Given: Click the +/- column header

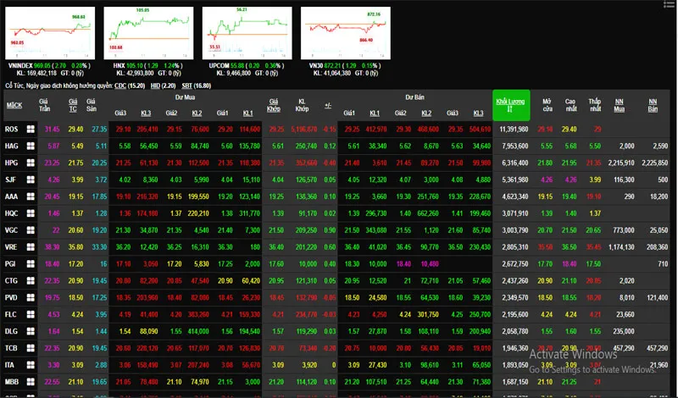Looking at the screenshot, I should (328, 105).
